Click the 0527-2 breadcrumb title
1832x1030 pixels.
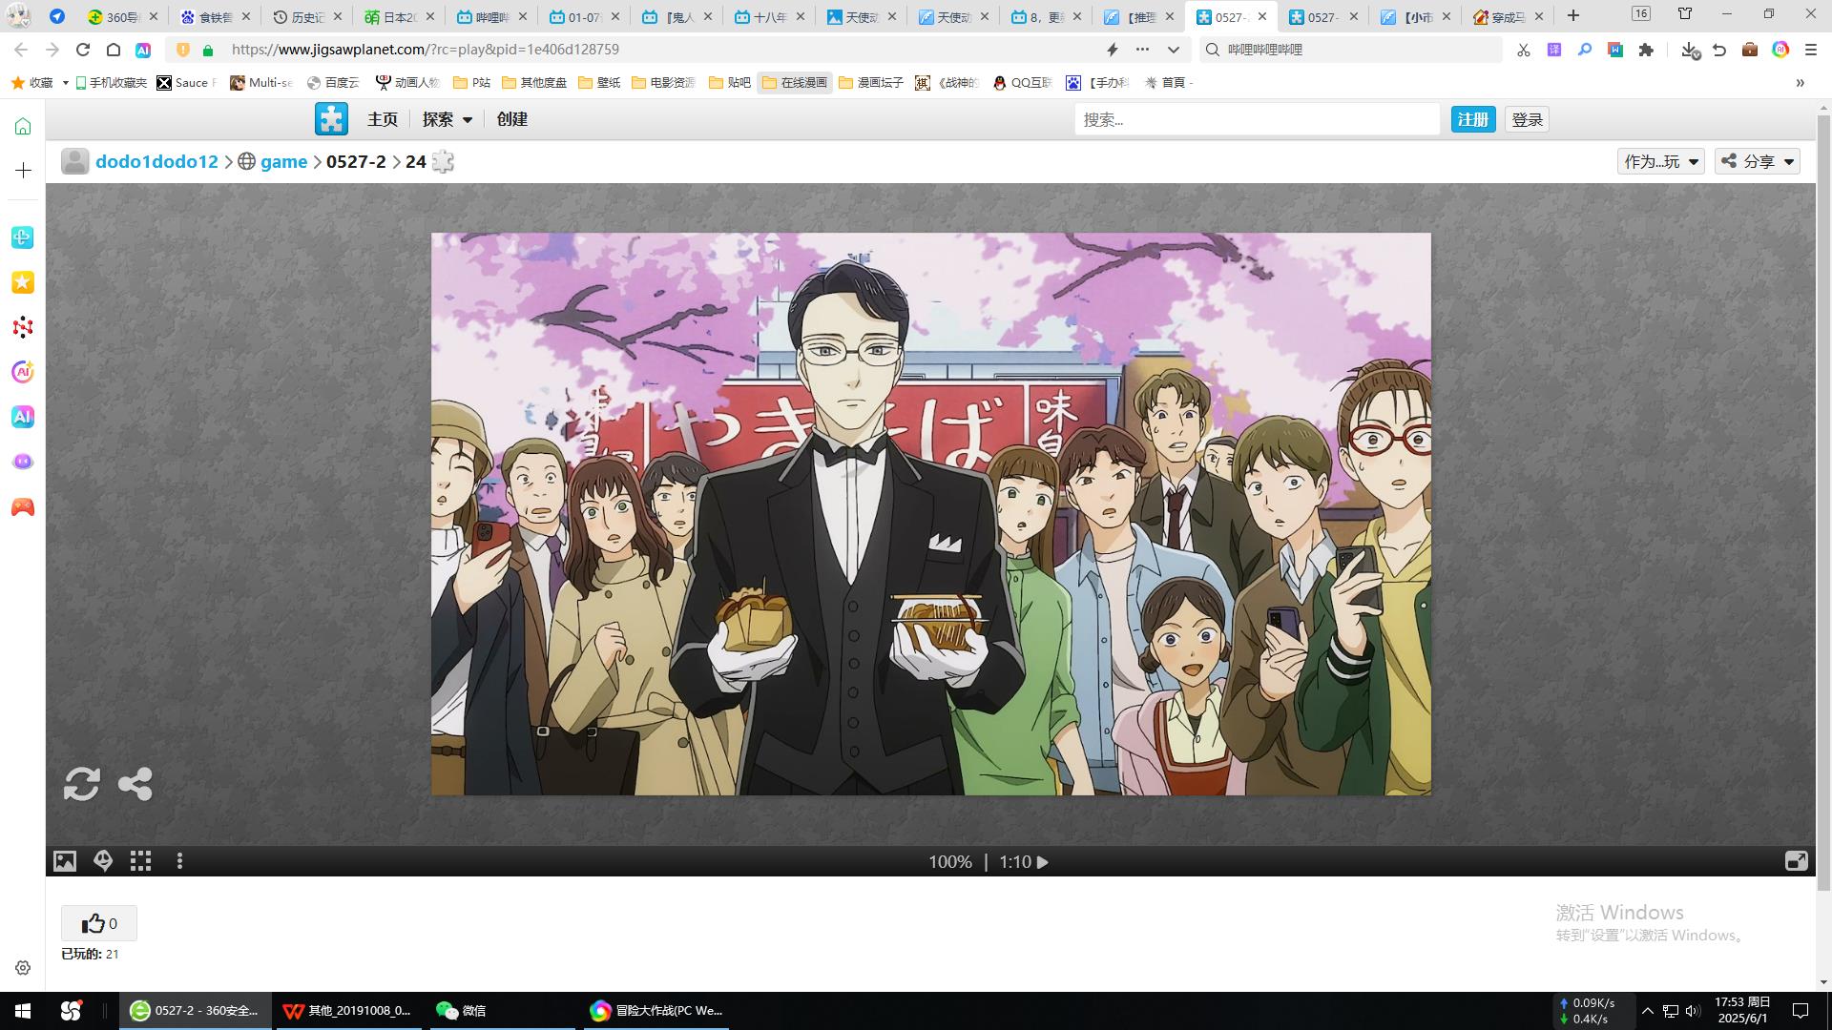(x=356, y=161)
